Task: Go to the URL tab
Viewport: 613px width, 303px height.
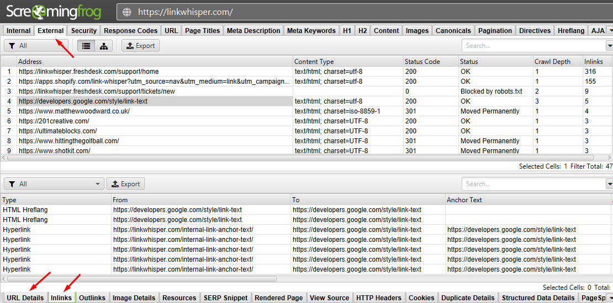Action: coord(171,31)
